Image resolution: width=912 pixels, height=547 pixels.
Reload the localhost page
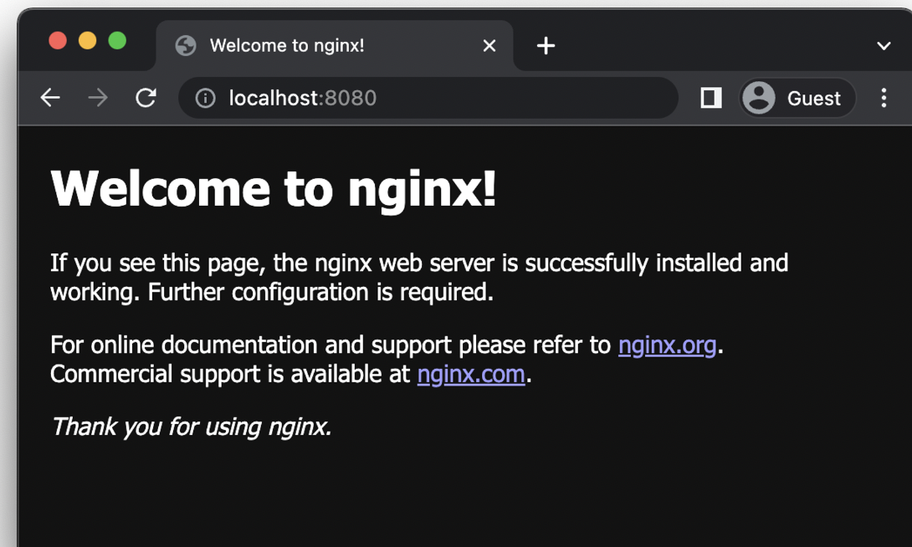[146, 98]
